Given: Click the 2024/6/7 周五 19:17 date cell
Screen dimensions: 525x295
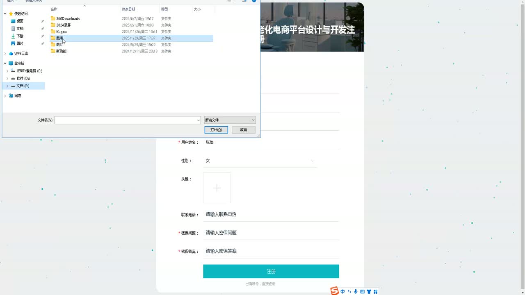Looking at the screenshot, I should click(138, 18).
